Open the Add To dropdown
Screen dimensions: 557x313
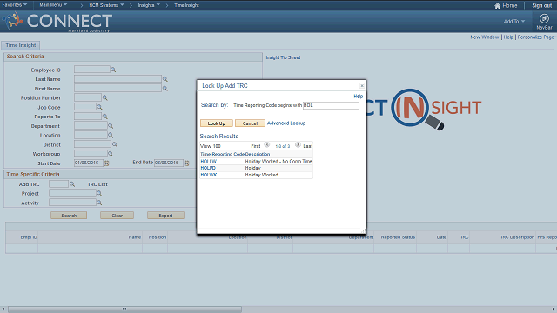[x=514, y=21]
